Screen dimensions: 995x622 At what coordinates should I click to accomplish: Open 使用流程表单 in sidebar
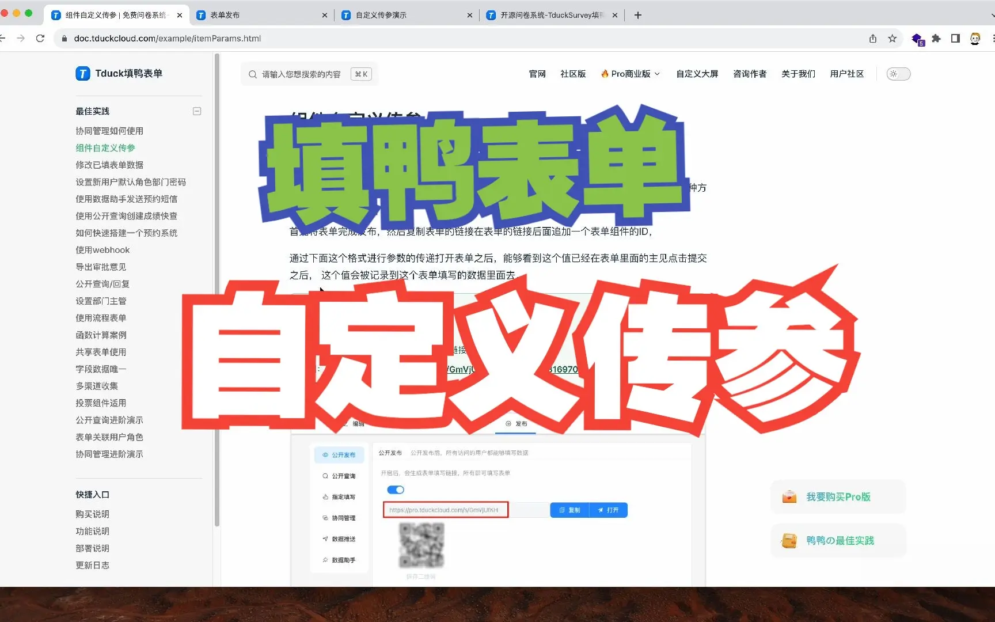(x=101, y=318)
